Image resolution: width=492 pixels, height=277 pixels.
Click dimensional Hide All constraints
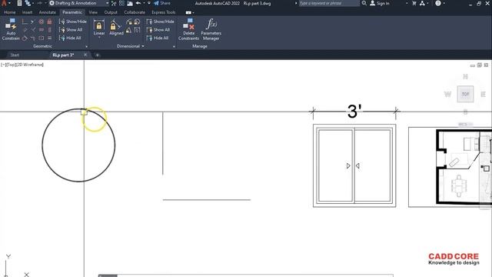(x=158, y=38)
